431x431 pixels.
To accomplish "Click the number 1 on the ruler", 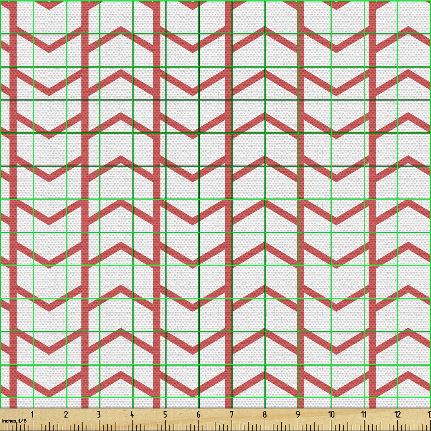I will point(32,414).
